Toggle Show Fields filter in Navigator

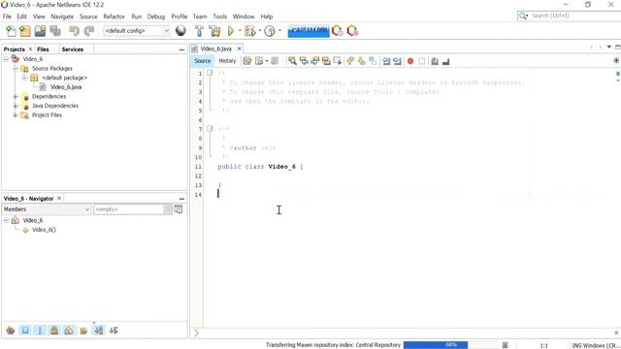click(x=25, y=330)
